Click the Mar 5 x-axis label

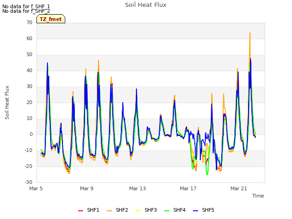[x=36, y=188]
